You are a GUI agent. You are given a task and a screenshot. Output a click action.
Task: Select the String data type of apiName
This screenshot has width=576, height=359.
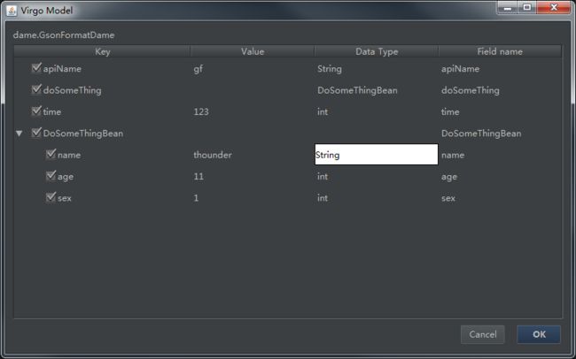pyautogui.click(x=377, y=69)
